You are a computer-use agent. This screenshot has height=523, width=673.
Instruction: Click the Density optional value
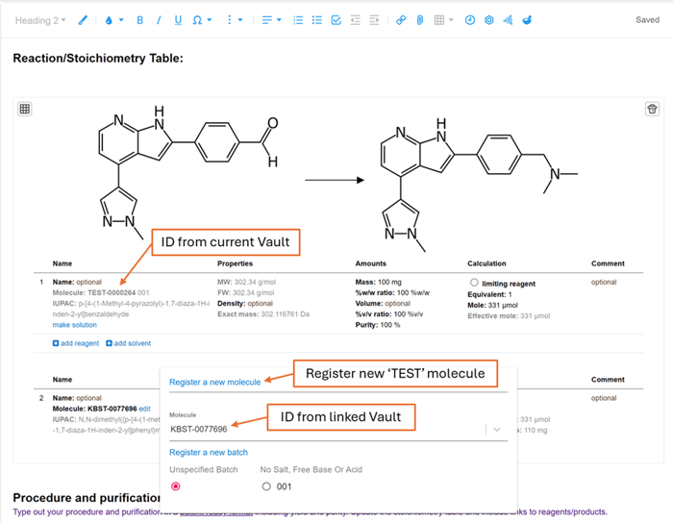coord(261,304)
